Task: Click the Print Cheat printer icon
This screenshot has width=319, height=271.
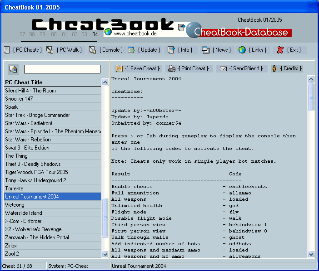Action: coord(172,69)
